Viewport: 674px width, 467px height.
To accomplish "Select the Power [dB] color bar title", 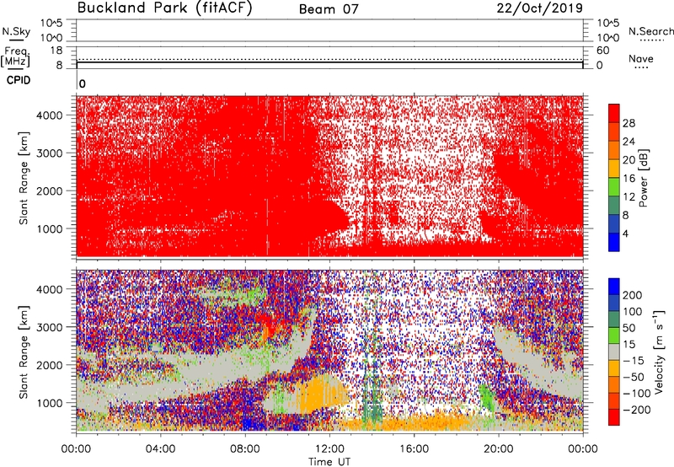I will coord(643,178).
